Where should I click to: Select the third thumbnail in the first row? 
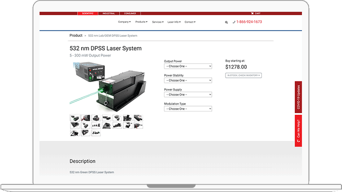coord(96,118)
